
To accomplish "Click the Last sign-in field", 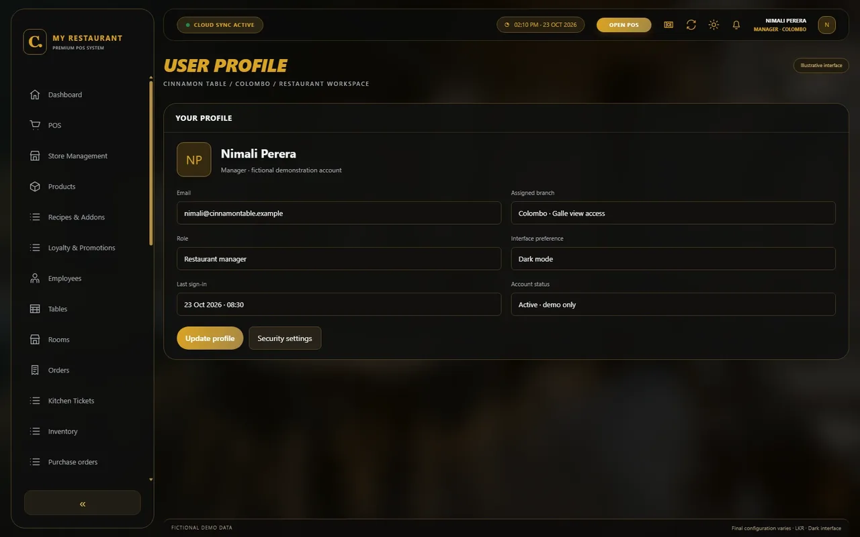I will pos(339,304).
